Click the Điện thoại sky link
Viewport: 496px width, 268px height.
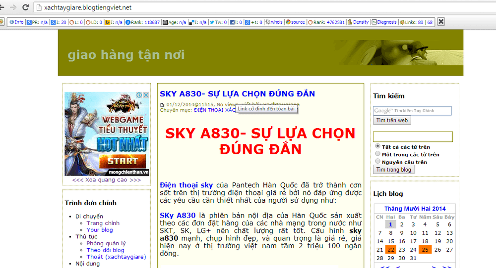tap(186, 185)
